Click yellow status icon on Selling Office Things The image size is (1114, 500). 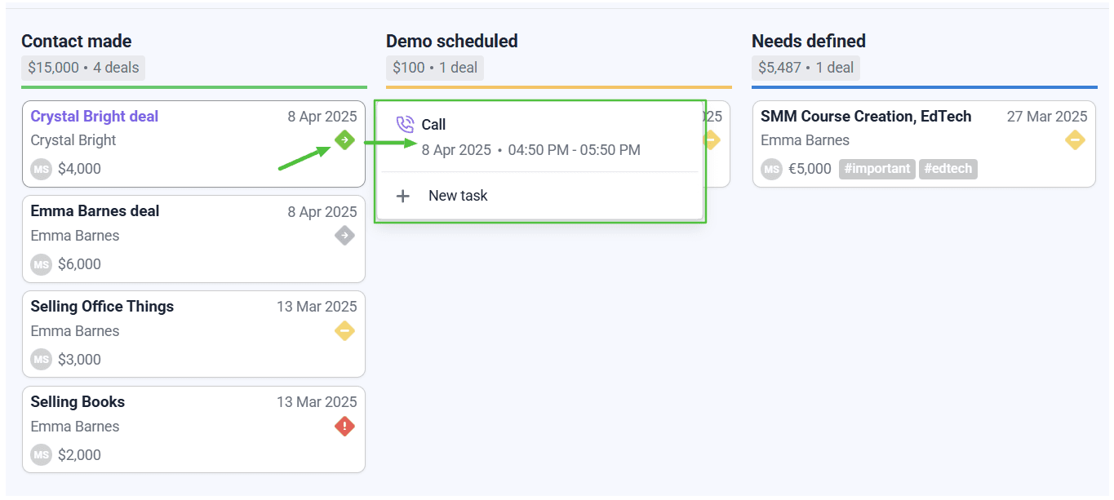click(344, 331)
